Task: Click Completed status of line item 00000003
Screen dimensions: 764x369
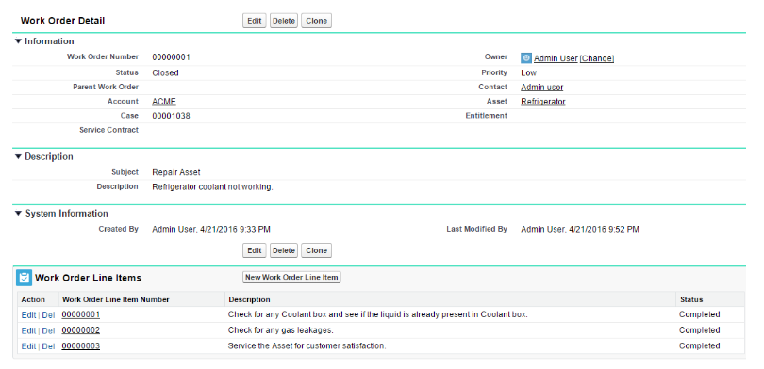Action: pos(699,345)
